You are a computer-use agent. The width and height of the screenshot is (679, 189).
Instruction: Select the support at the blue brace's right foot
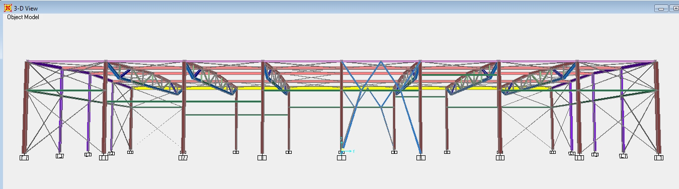coord(420,157)
